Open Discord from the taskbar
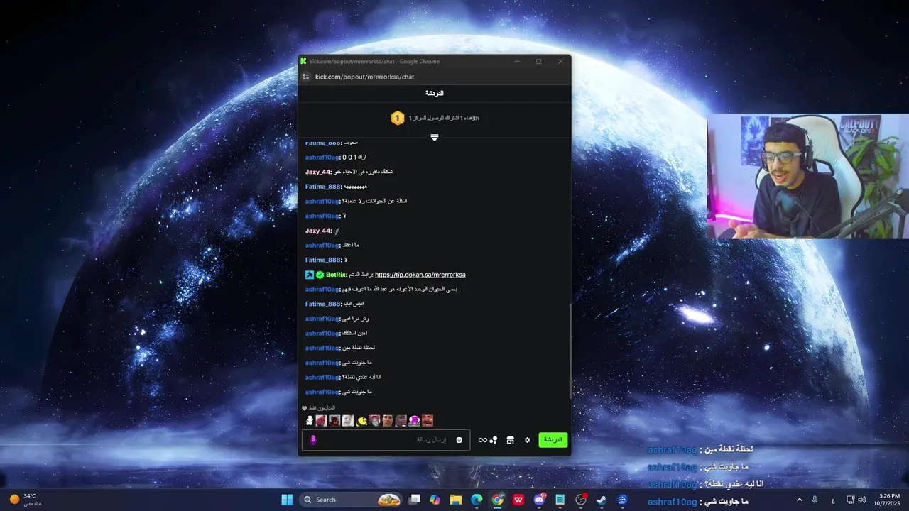Viewport: 909px width, 511px height. coord(539,500)
